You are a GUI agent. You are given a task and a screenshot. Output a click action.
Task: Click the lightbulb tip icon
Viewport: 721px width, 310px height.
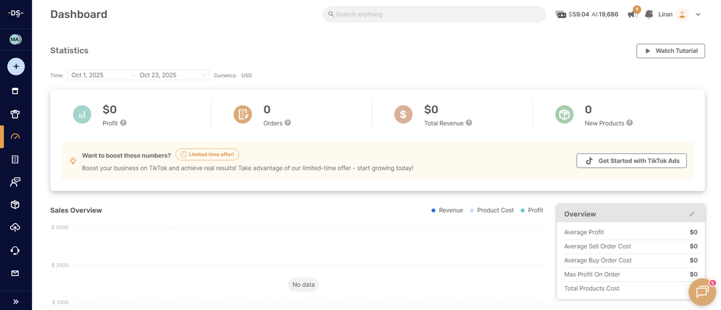(x=73, y=161)
